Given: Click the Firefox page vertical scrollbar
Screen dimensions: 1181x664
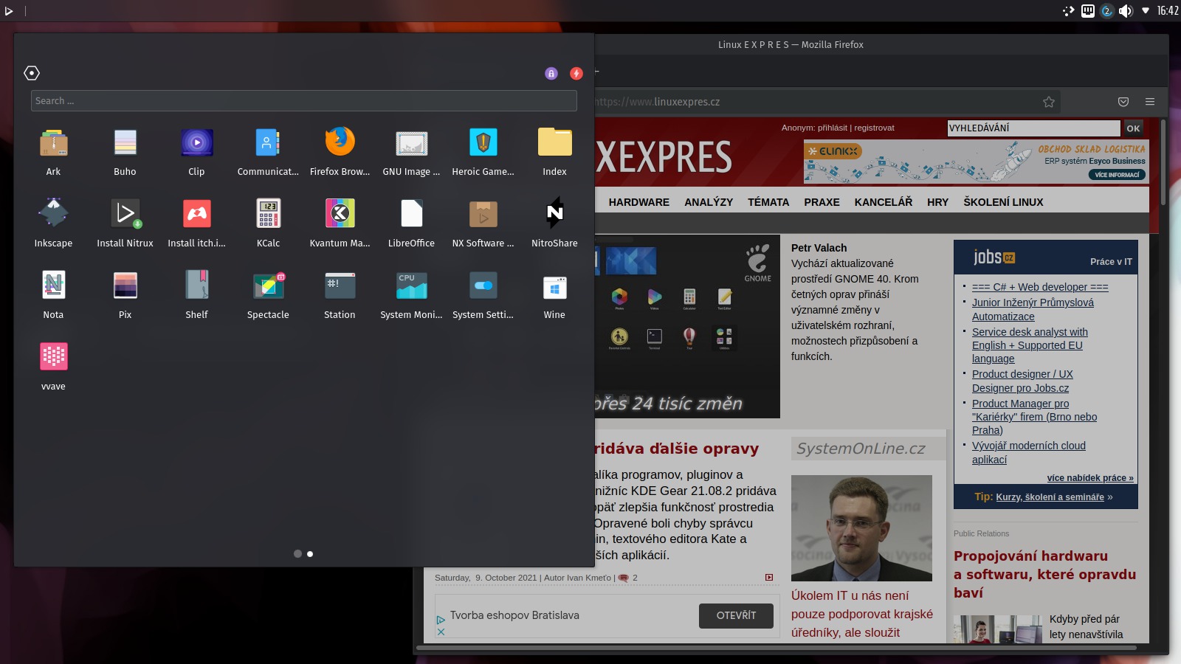Looking at the screenshot, I should (1163, 162).
